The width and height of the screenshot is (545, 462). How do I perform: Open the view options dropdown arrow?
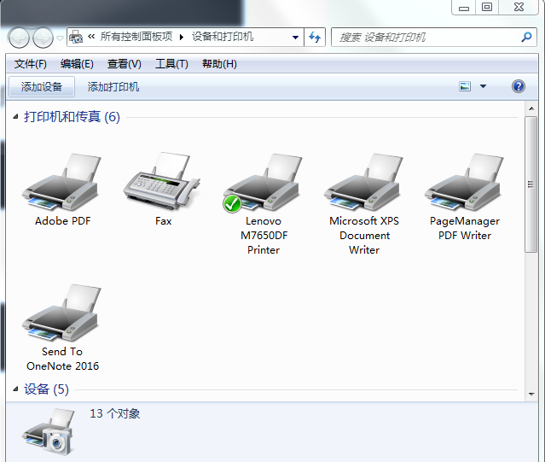pyautogui.click(x=483, y=86)
